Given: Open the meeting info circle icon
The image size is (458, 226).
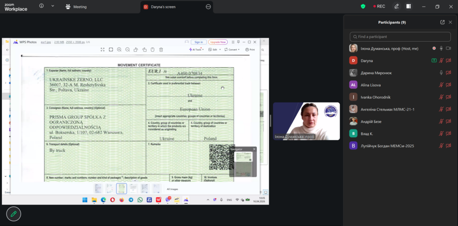Looking at the screenshot, I should pos(42,6).
